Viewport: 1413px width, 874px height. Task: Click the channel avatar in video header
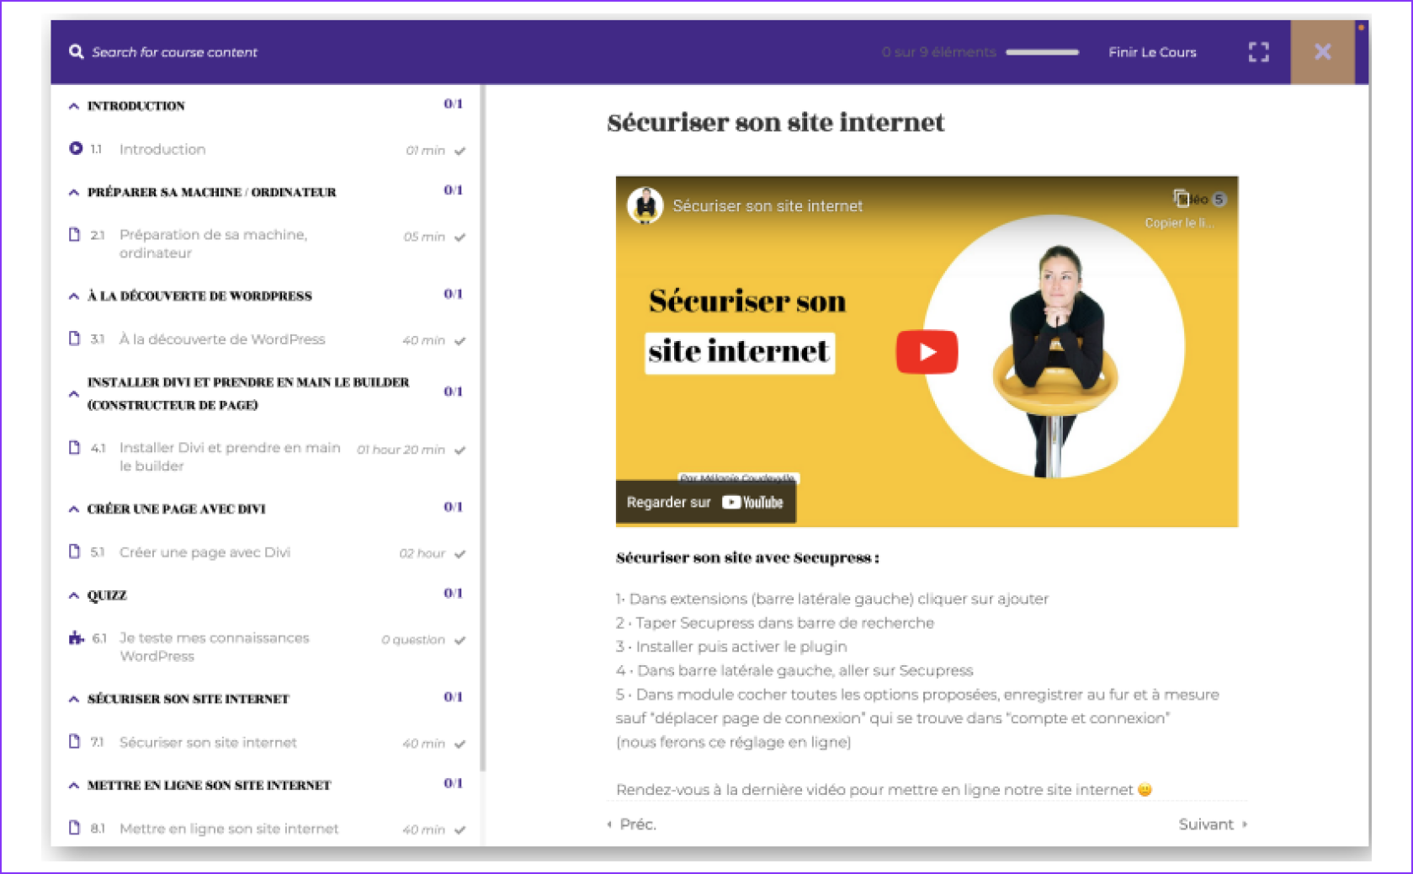[x=645, y=205]
